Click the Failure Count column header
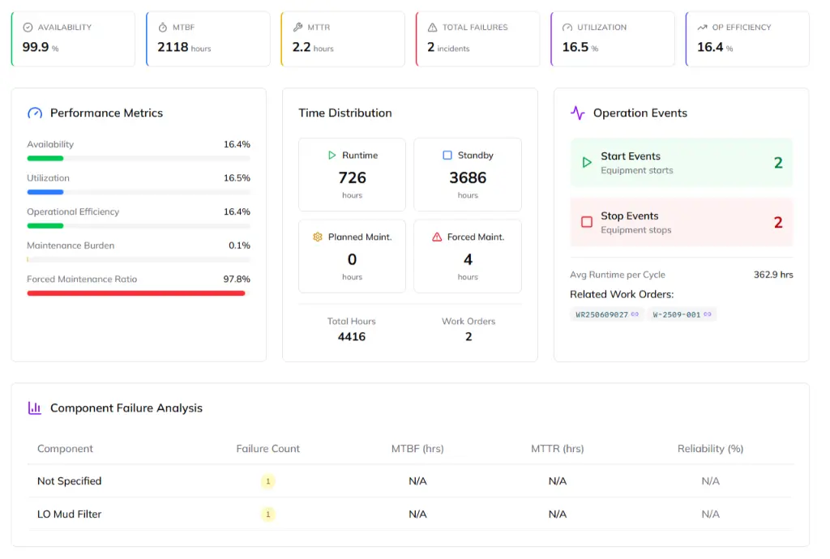Image resolution: width=830 pixels, height=559 pixels. point(267,449)
